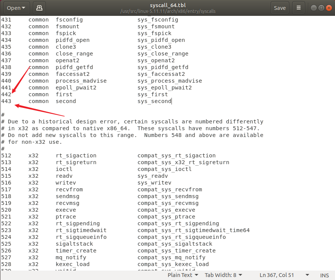
Task: Place cursor on sys_second entry
Action: tap(154, 101)
